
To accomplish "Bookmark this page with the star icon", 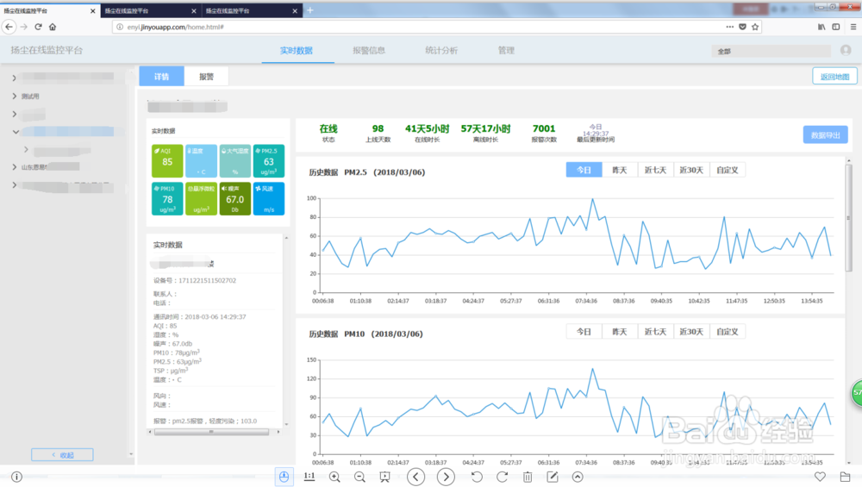I will (x=755, y=27).
